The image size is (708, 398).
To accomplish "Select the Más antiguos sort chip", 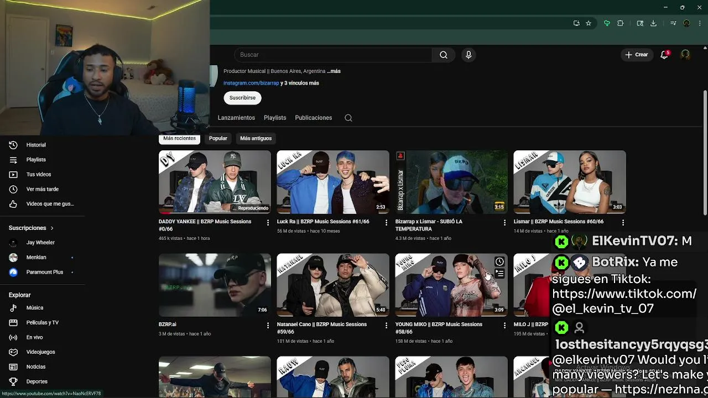I will point(256,138).
